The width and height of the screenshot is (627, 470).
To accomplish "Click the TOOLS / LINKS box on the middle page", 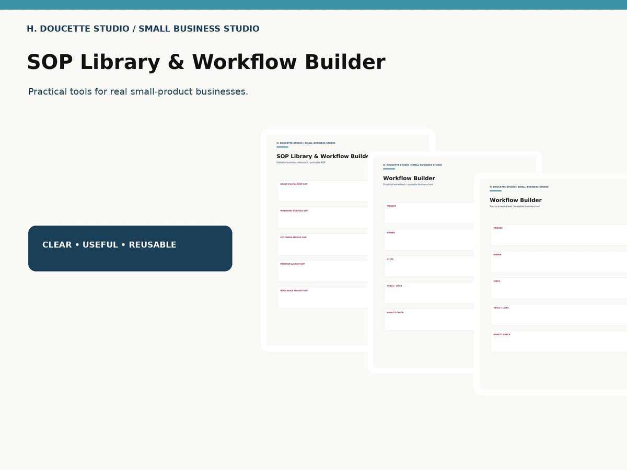I will pyautogui.click(x=429, y=293).
